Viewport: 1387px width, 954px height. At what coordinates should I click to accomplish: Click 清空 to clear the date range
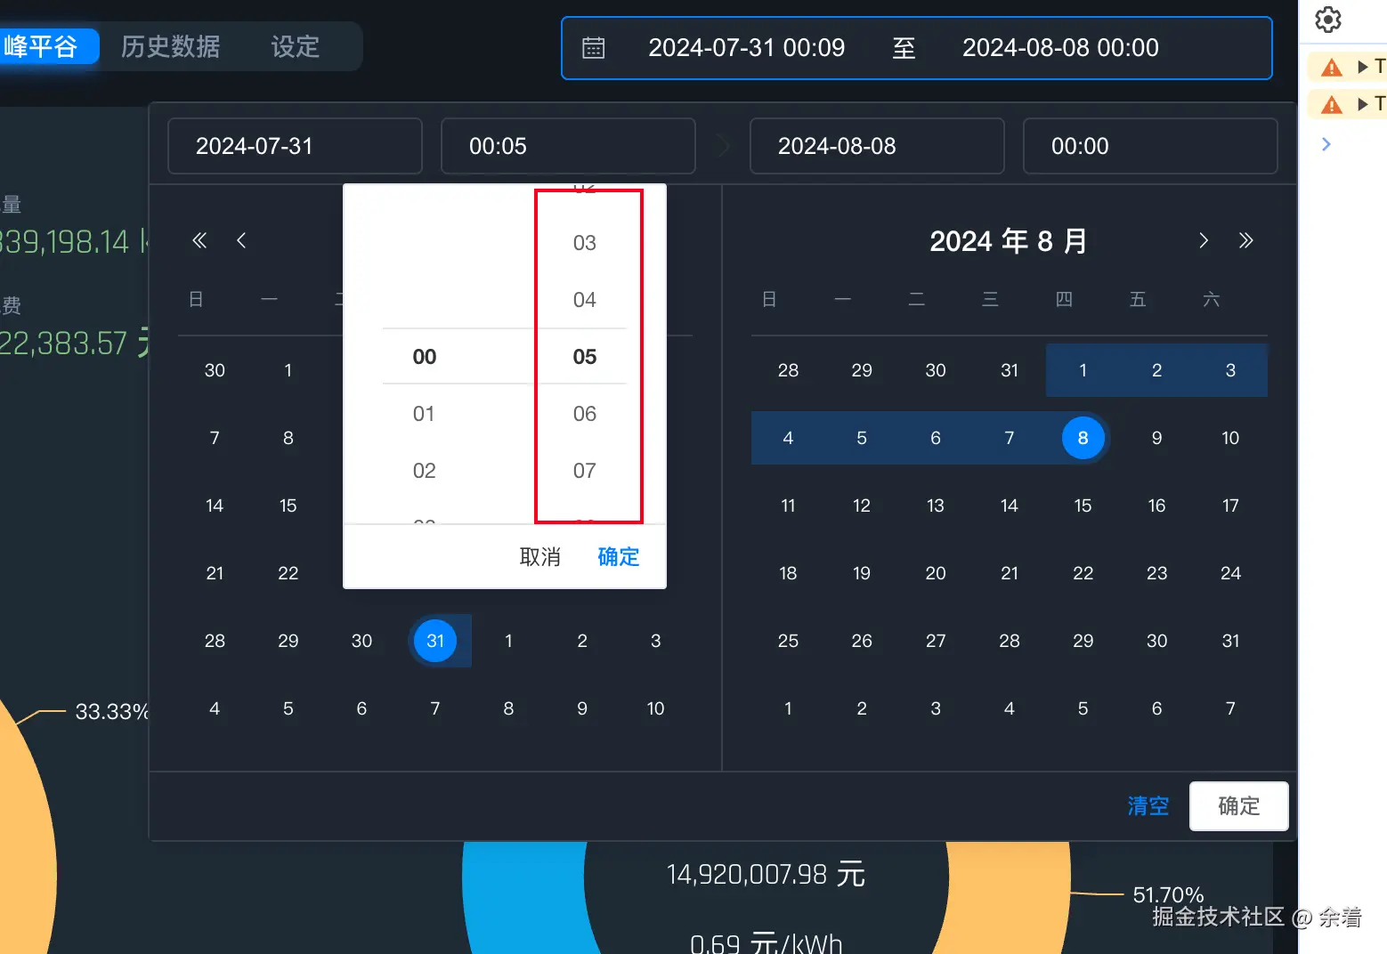(x=1148, y=806)
